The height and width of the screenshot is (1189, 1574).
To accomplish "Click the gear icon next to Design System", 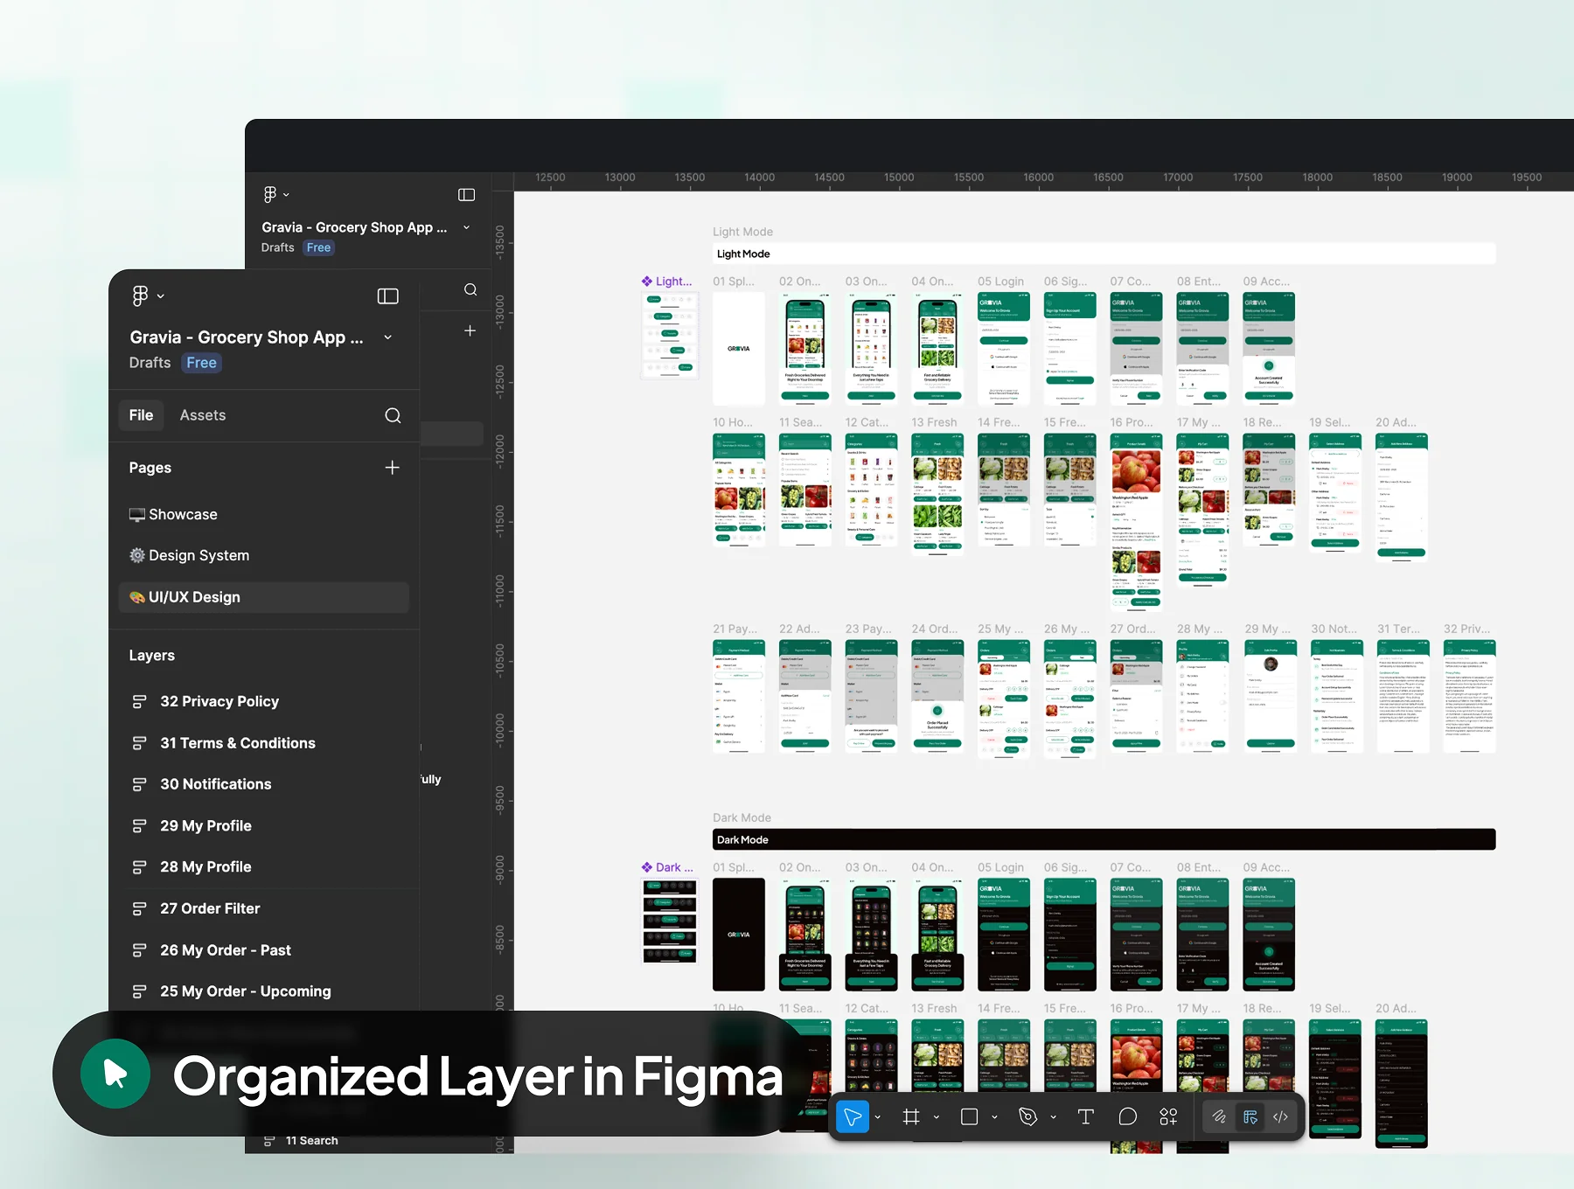I will tap(137, 555).
